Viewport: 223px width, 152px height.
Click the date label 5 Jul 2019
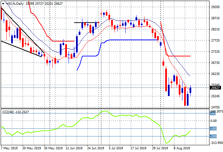(x=116, y=148)
